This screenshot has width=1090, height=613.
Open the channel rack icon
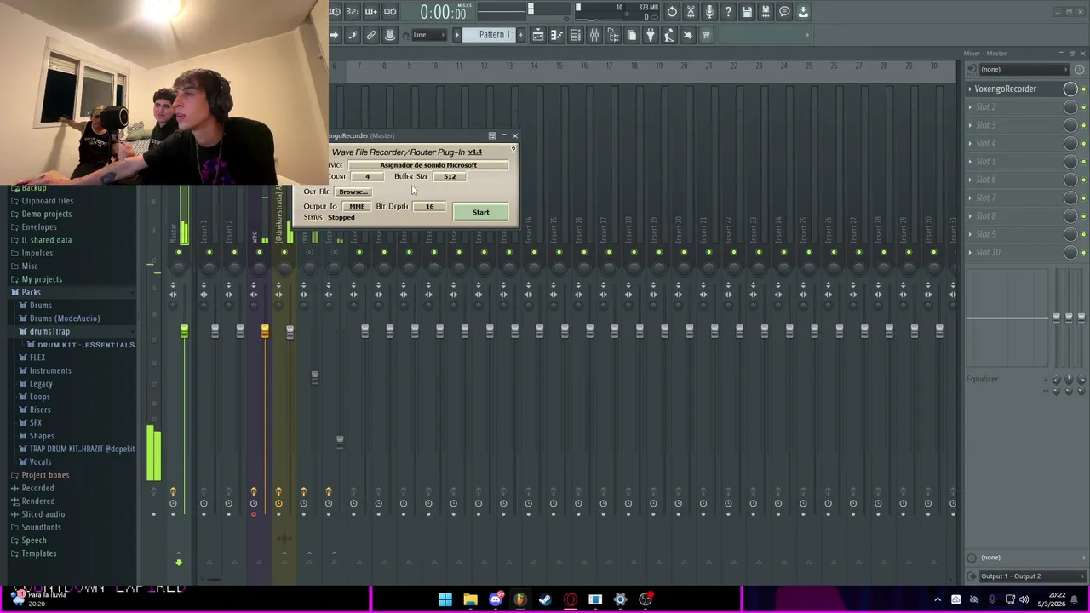(576, 35)
